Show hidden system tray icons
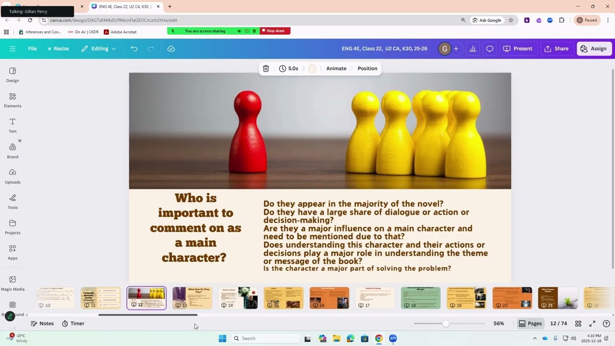This screenshot has height=346, width=615. pyautogui.click(x=535, y=338)
